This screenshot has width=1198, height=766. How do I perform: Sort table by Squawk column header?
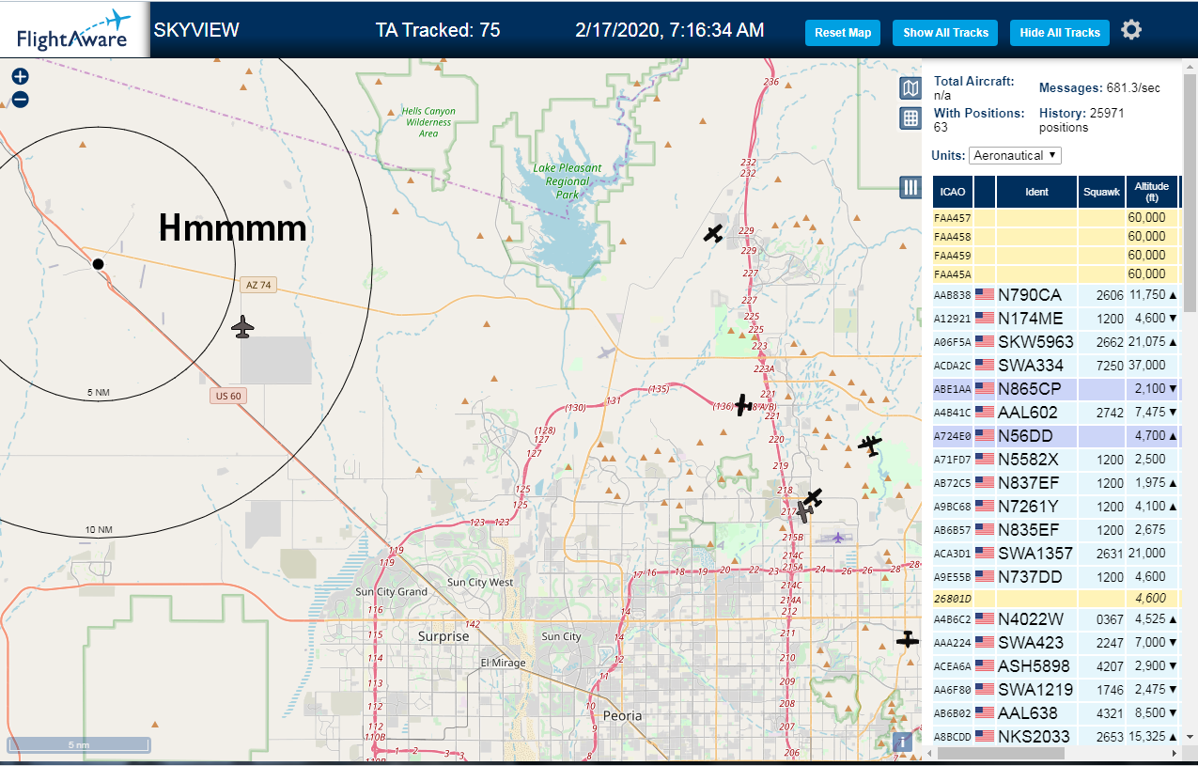[x=1101, y=192]
